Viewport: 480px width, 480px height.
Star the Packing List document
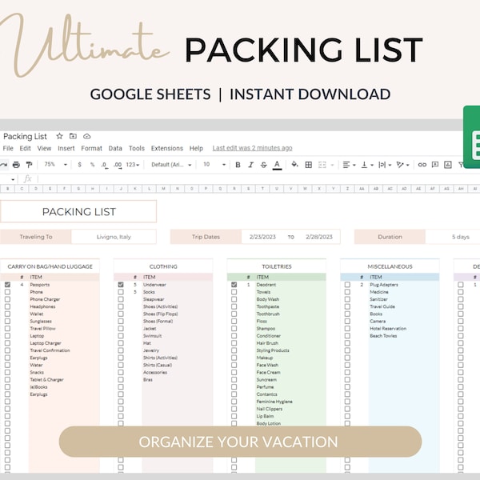(x=59, y=136)
